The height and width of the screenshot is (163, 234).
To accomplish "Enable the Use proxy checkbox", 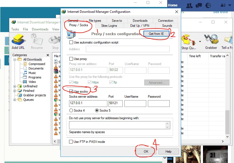I will coord(71,59).
